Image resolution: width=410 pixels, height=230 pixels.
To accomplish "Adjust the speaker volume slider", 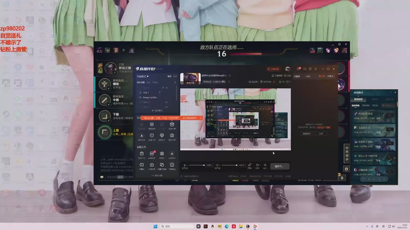I will (229, 165).
